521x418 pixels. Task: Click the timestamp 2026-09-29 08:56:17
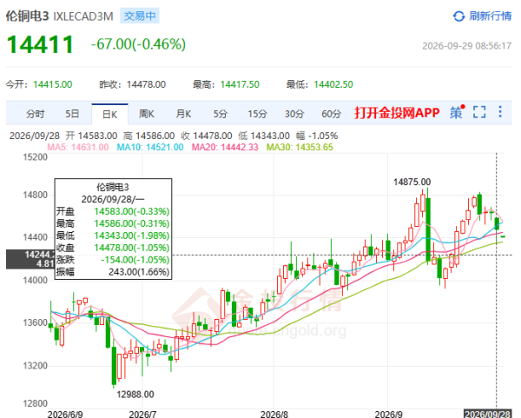(x=467, y=46)
